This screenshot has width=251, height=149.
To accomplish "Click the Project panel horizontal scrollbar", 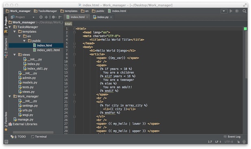I will point(33,132).
